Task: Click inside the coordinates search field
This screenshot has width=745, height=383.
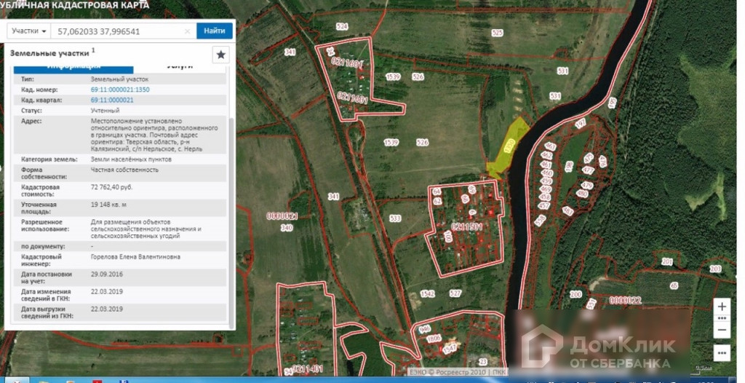Action: tap(116, 31)
